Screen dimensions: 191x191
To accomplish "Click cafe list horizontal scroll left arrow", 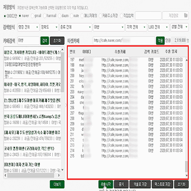I will (5, 175).
